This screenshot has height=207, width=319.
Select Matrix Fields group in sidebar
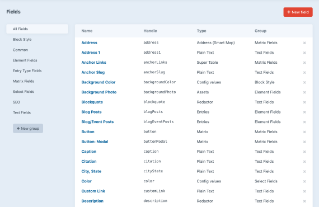pyautogui.click(x=24, y=81)
